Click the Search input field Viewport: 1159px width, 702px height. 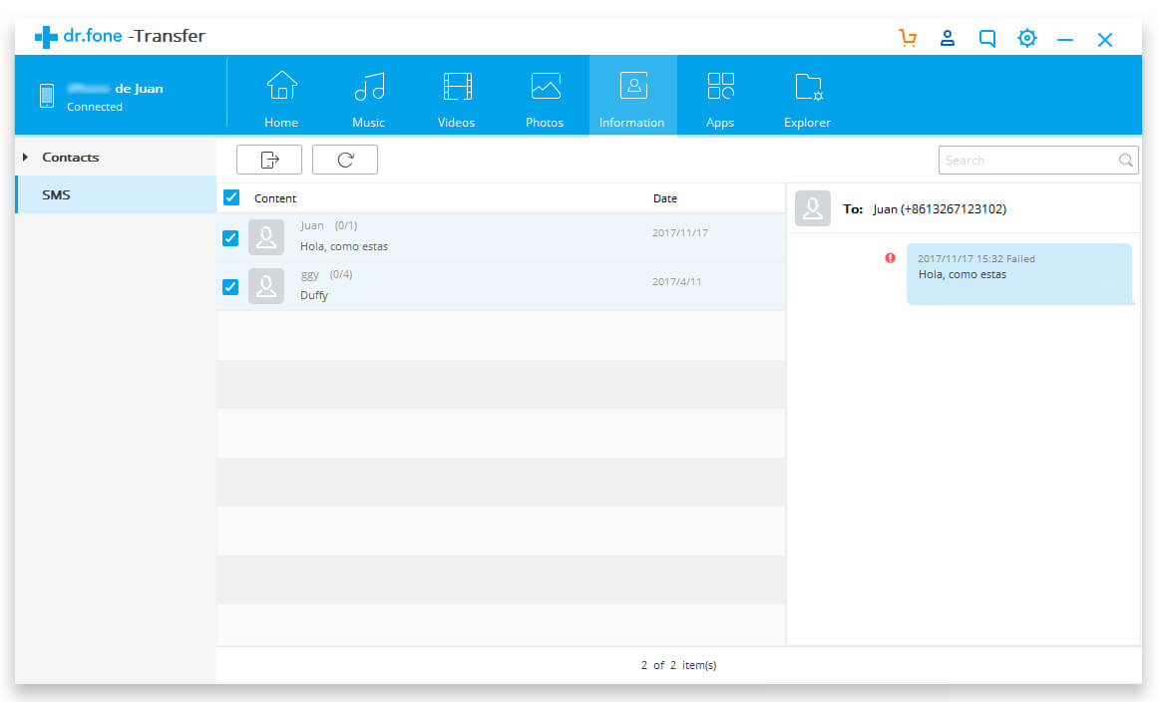1037,160
